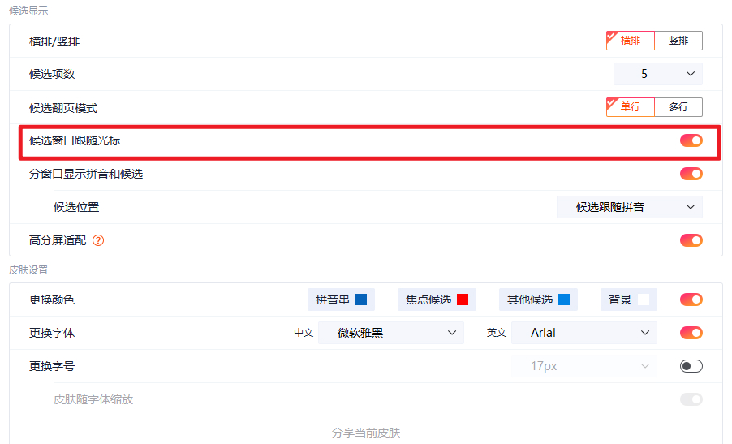The image size is (732, 444).
Task: Pick 焦点候选 red color swatch
Action: [463, 300]
